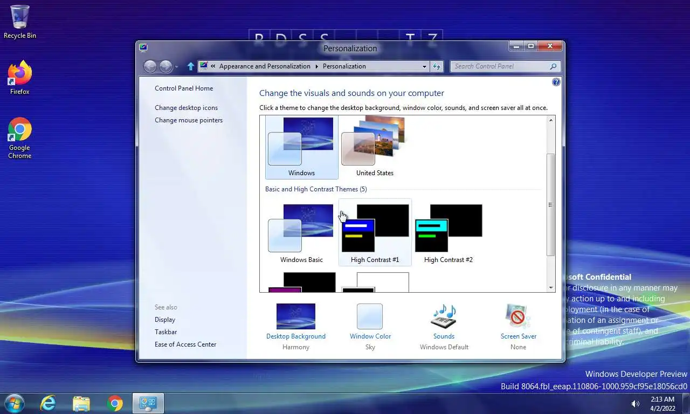Image resolution: width=690 pixels, height=414 pixels.
Task: Open Change mouse pointers link
Action: coord(189,120)
